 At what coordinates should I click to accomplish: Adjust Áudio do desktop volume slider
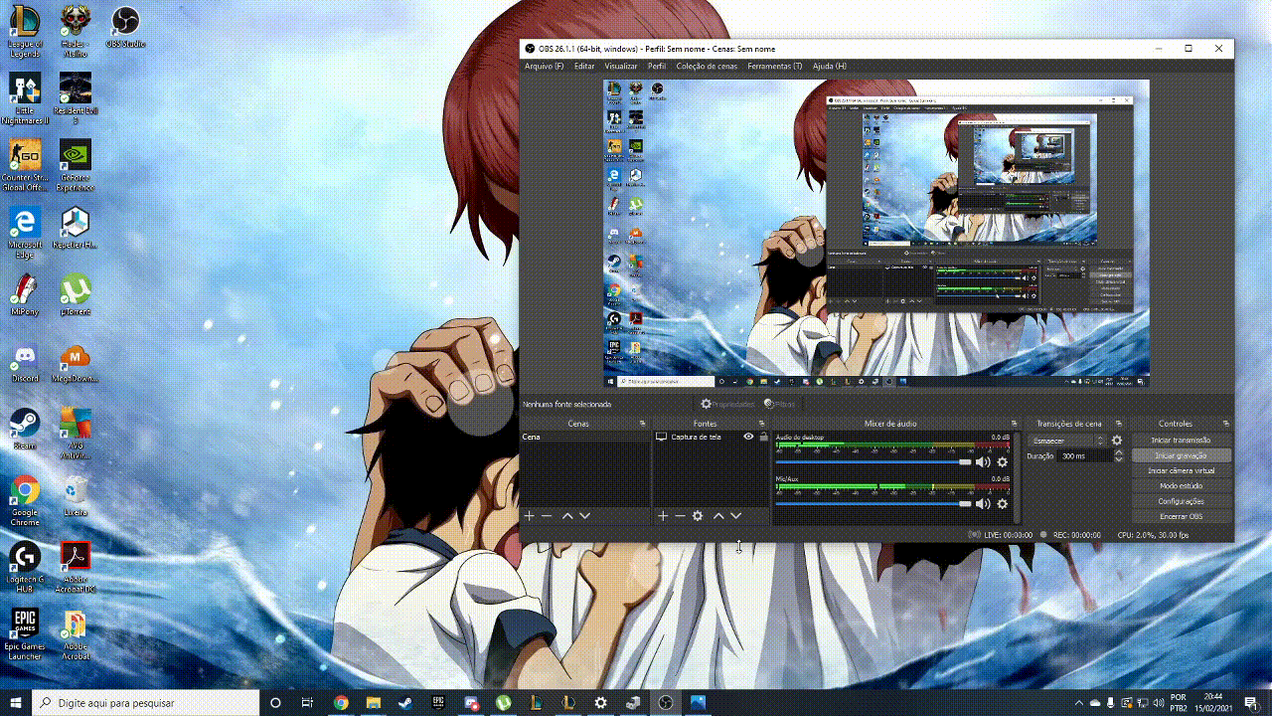tap(874, 462)
